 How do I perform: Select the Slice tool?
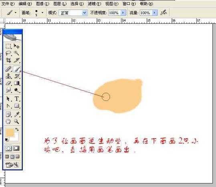(17, 60)
